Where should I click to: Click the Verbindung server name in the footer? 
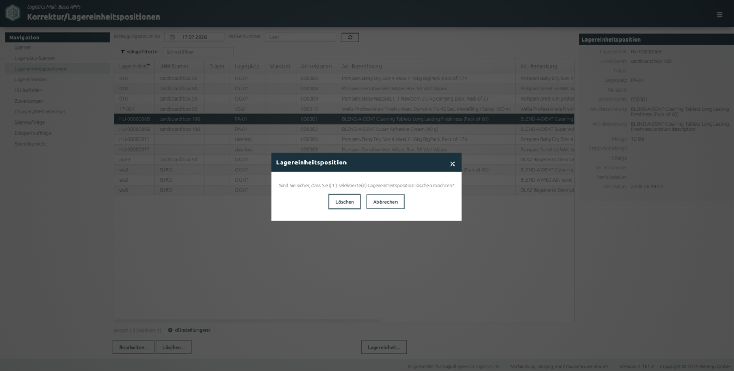coord(559,366)
